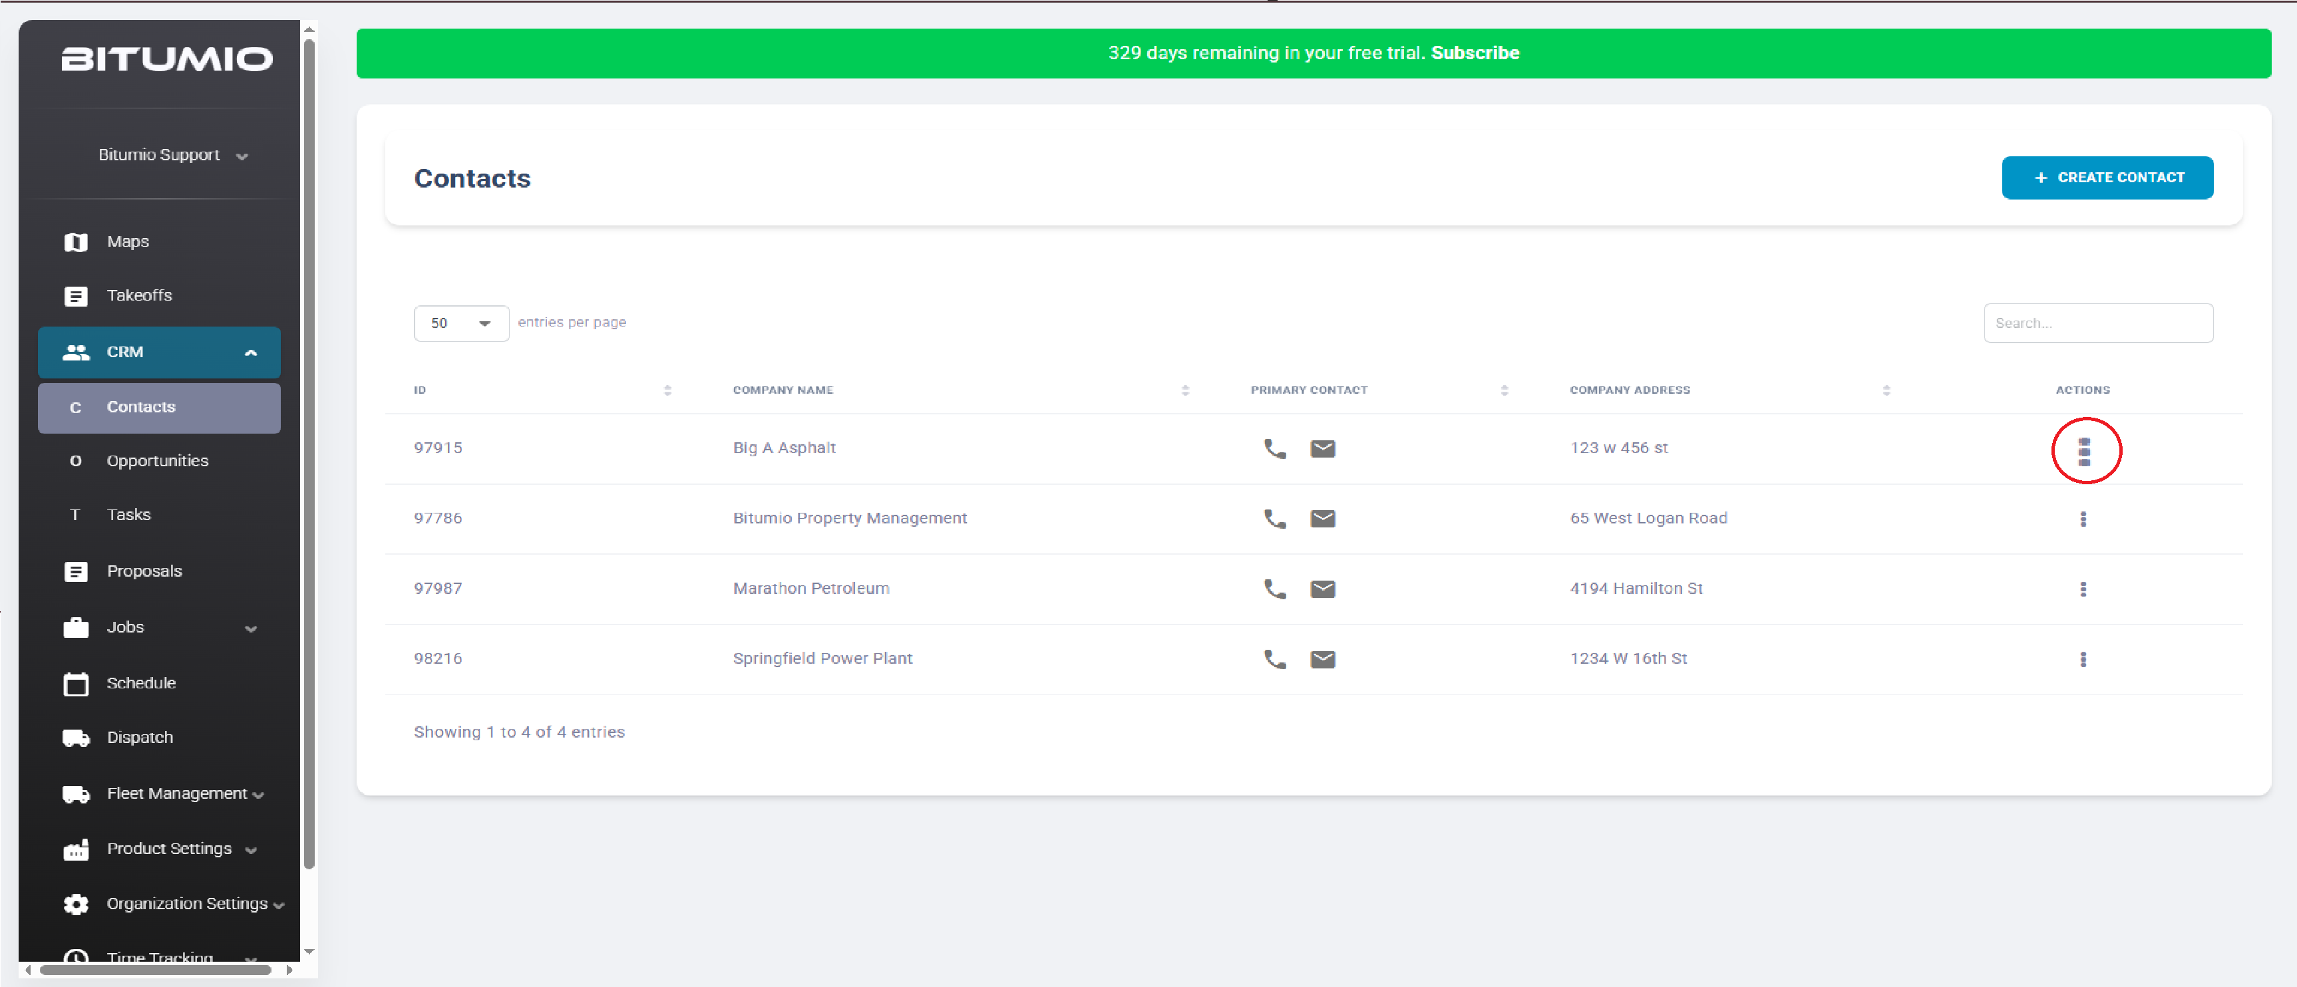Open the Marathon Petroleum company name

pyautogui.click(x=810, y=589)
